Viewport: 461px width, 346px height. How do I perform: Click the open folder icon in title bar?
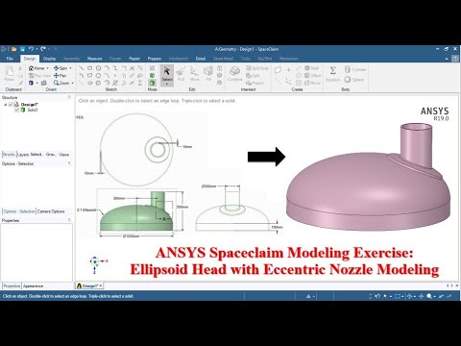13,49
